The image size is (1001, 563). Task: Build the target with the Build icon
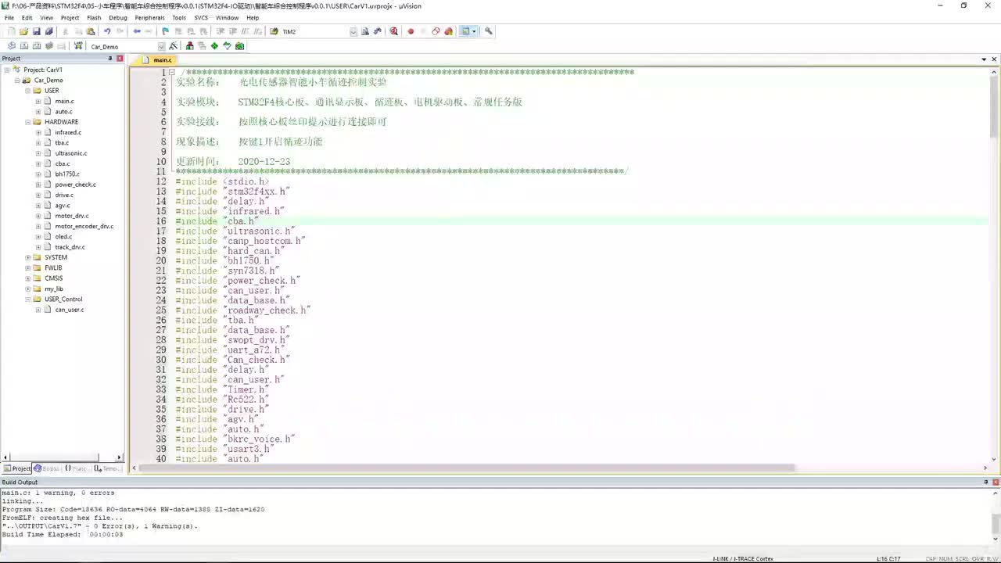(23, 46)
